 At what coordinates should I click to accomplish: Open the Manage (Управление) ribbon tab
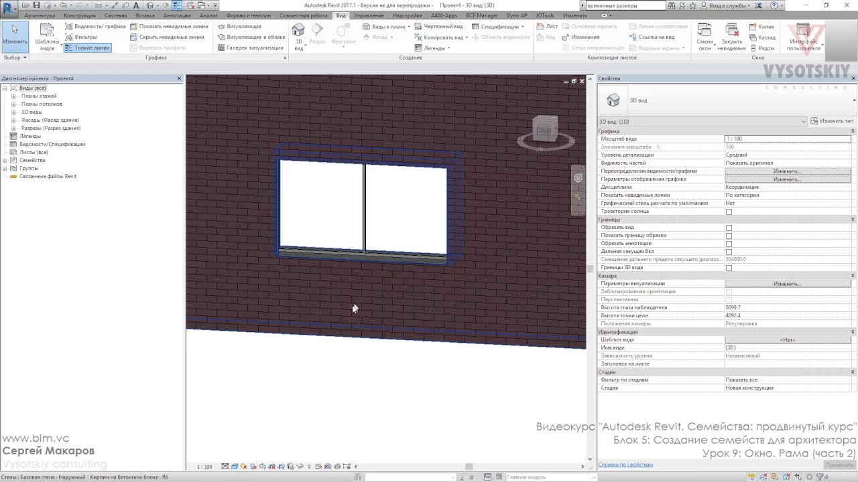click(369, 15)
